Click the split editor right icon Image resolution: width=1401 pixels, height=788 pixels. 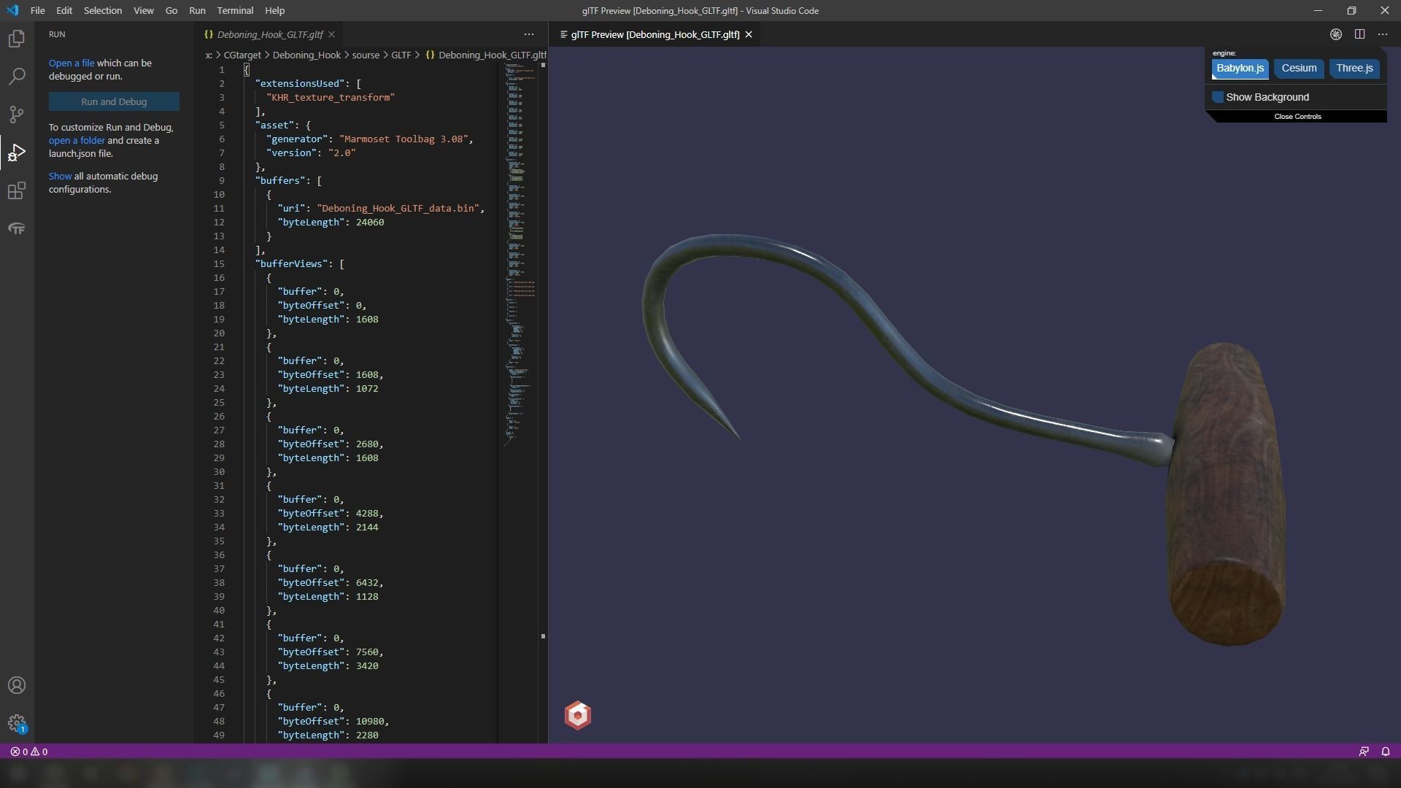[1359, 34]
